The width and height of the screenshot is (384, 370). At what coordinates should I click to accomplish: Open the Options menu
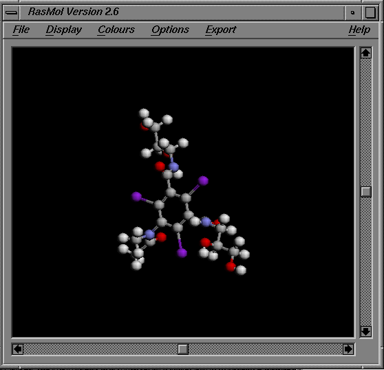(x=170, y=30)
